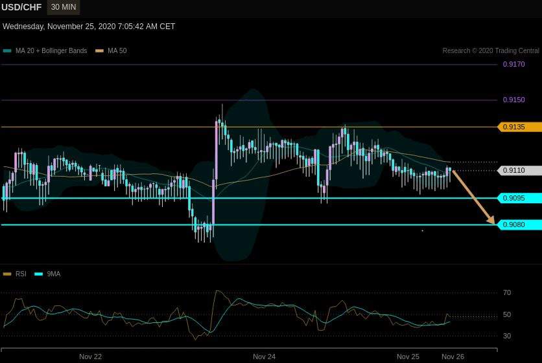Click the 0.9150 resistance level label
Screen dimensions: 542x363
pos(513,100)
